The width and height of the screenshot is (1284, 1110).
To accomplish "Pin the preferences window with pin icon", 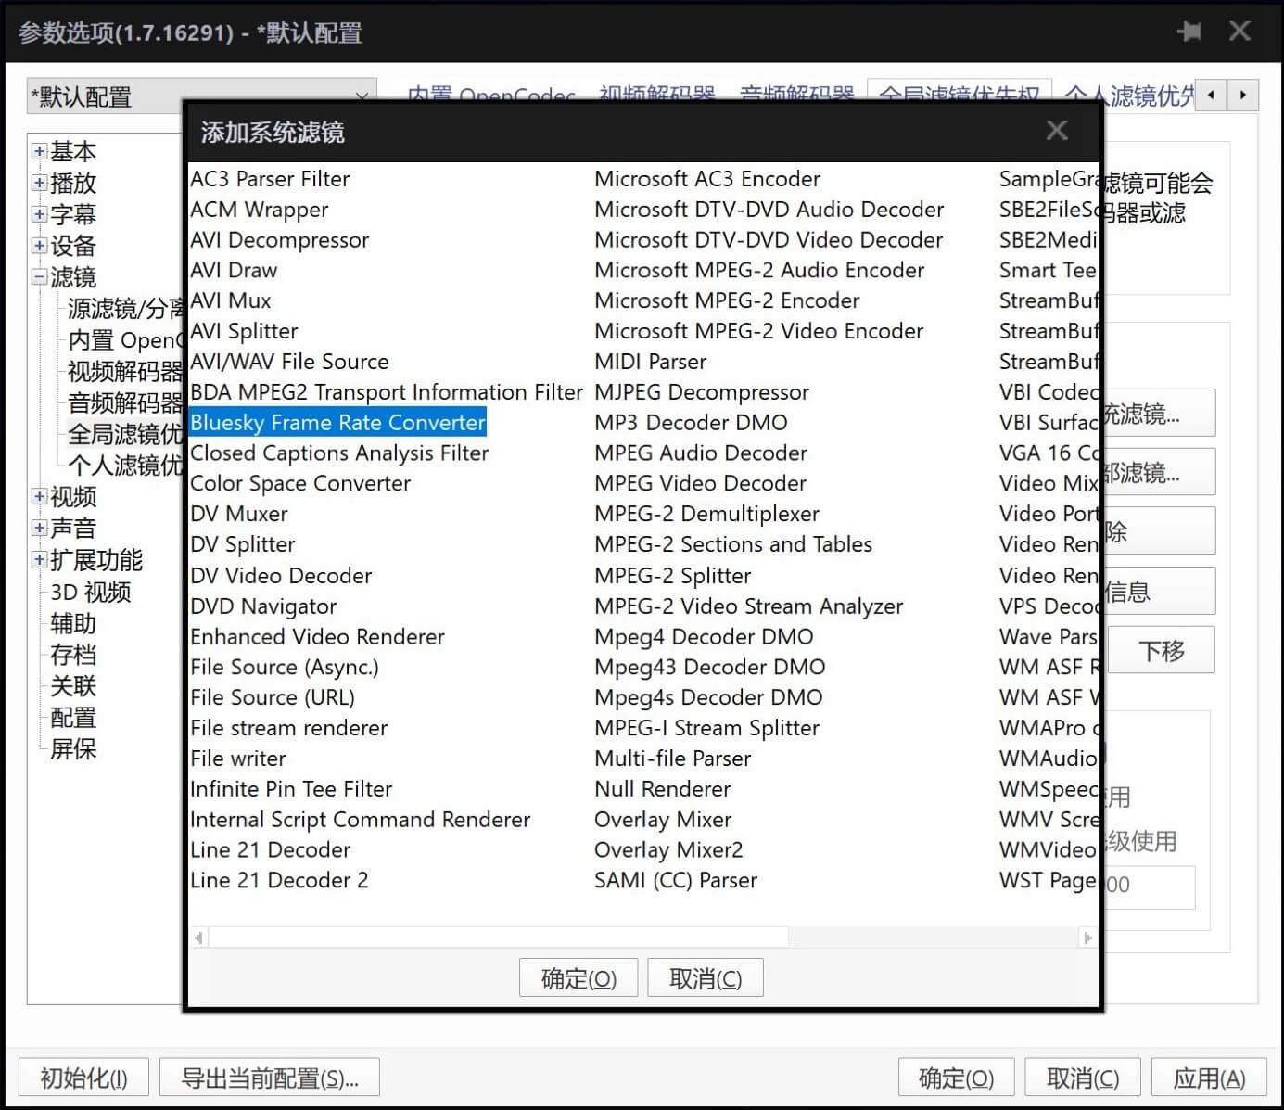I will (1189, 32).
